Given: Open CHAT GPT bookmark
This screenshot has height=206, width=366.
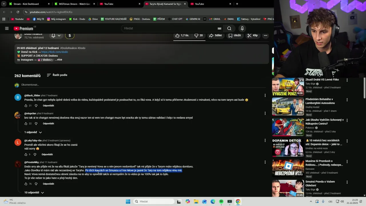Looking at the screenshot, I should click(175, 19).
